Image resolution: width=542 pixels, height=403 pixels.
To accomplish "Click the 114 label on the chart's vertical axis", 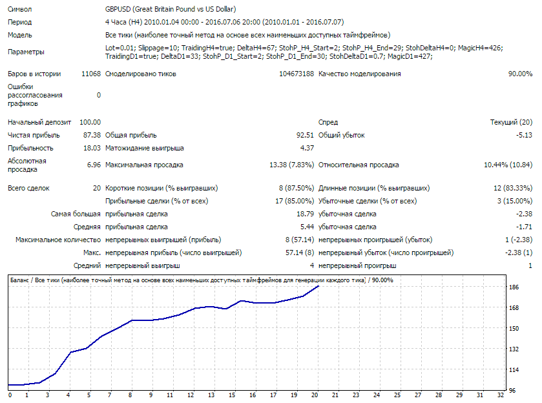I will coord(514,370).
